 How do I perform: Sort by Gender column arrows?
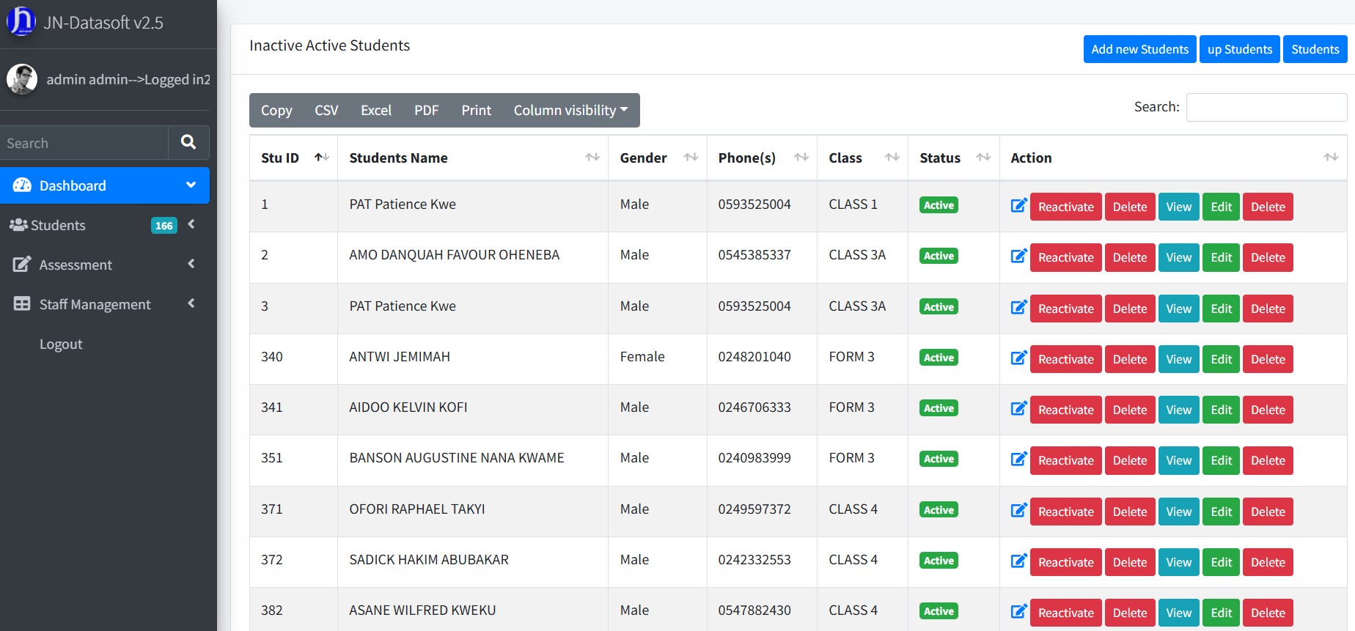[691, 158]
